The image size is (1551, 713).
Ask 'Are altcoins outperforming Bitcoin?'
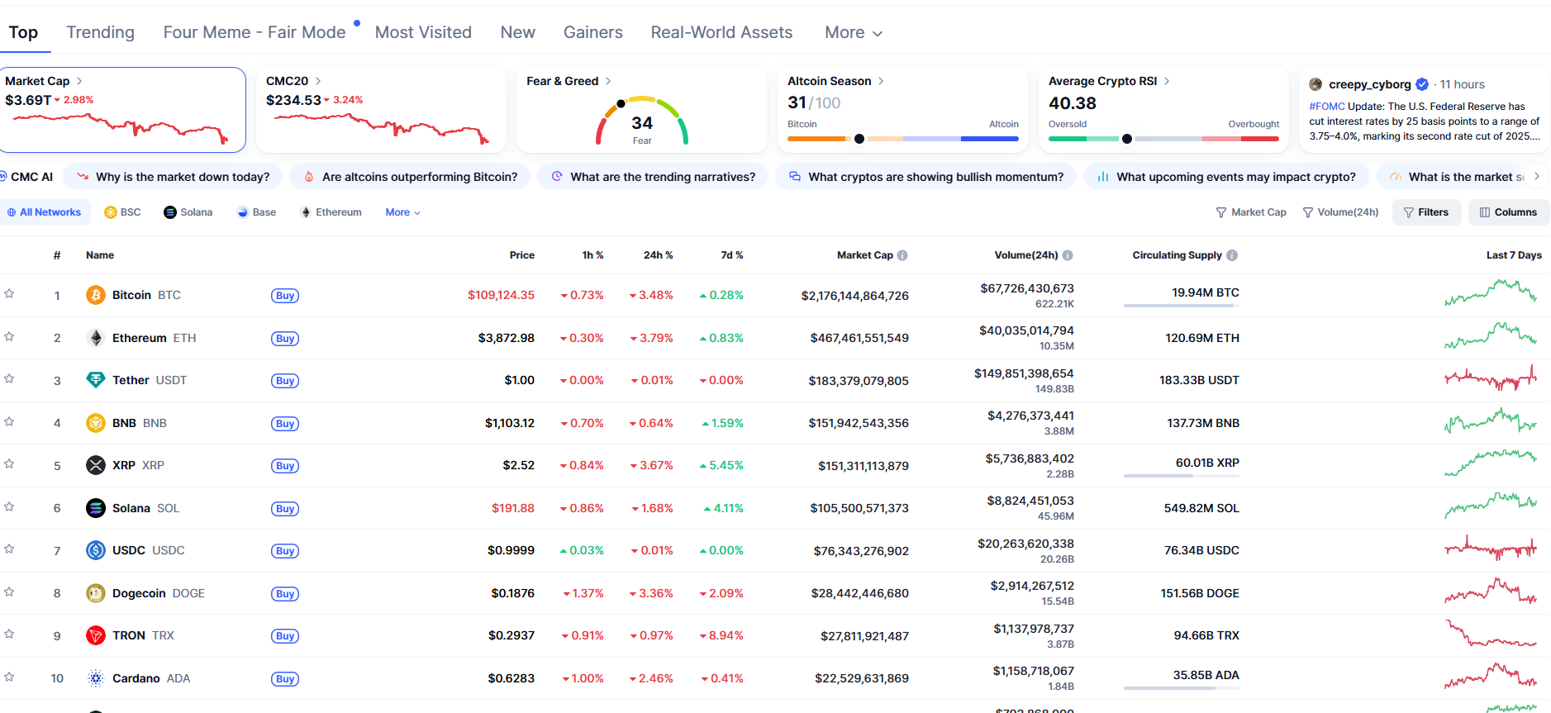click(x=410, y=177)
